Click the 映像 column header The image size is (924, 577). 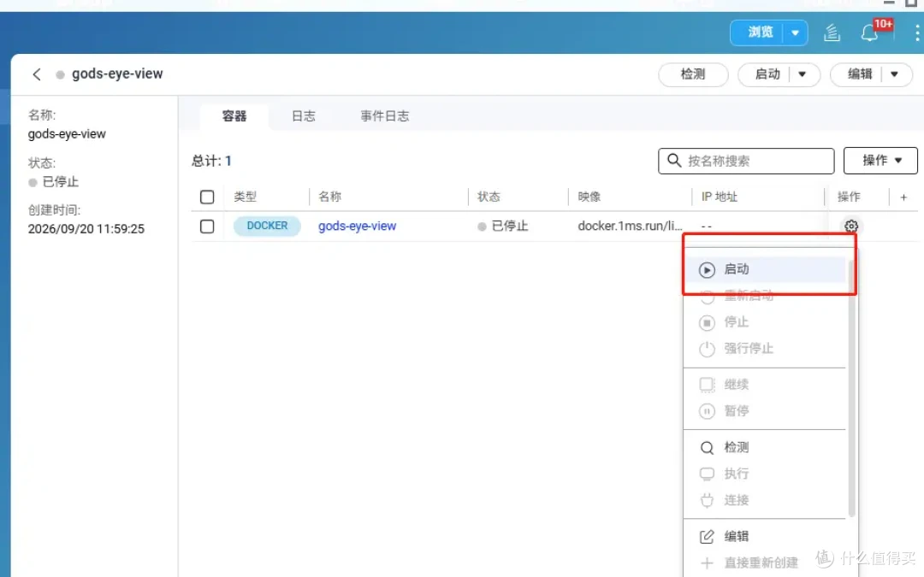pos(589,197)
